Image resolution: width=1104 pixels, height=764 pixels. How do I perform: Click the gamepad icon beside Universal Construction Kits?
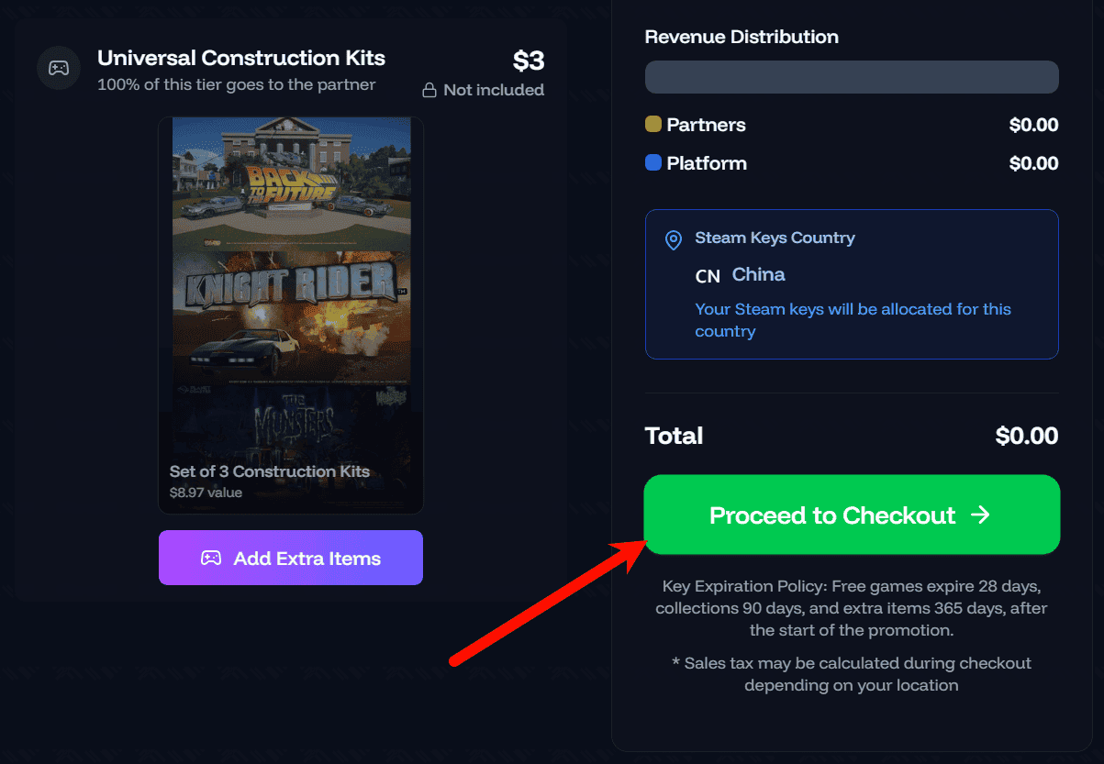tap(59, 69)
